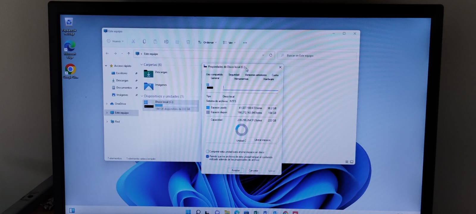Image resolution: width=476 pixels, height=214 pixels.
Task: Click the disk usage donut chart
Action: [x=242, y=130]
